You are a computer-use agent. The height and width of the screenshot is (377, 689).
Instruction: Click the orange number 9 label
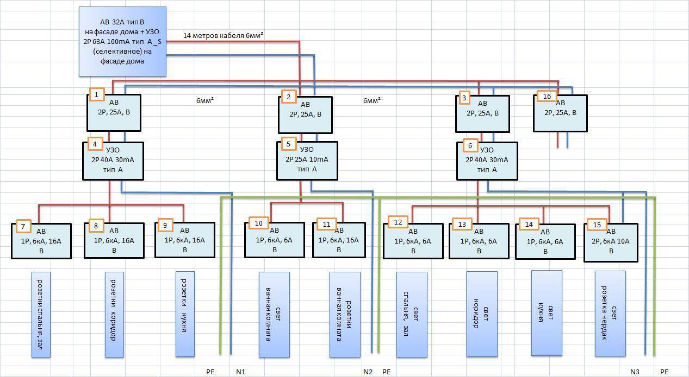tap(165, 226)
